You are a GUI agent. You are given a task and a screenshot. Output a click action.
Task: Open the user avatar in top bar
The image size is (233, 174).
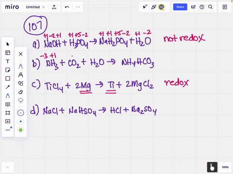click(162, 7)
